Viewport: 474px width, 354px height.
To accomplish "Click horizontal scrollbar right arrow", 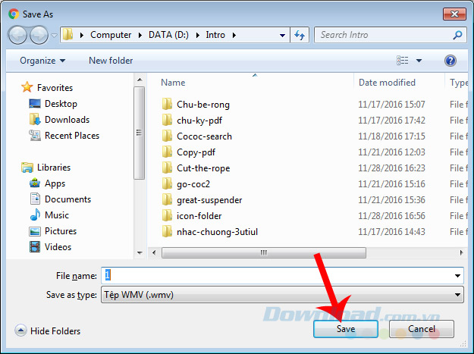I will pyautogui.click(x=461, y=252).
